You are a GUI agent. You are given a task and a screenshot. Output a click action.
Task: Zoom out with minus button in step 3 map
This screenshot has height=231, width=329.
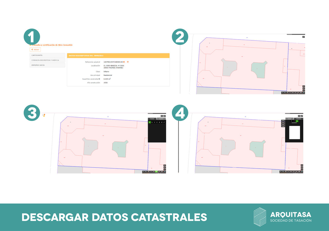[165, 170]
